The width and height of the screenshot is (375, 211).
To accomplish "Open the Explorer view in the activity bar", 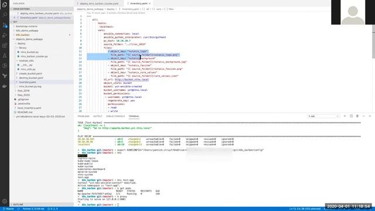I will click(5, 5).
